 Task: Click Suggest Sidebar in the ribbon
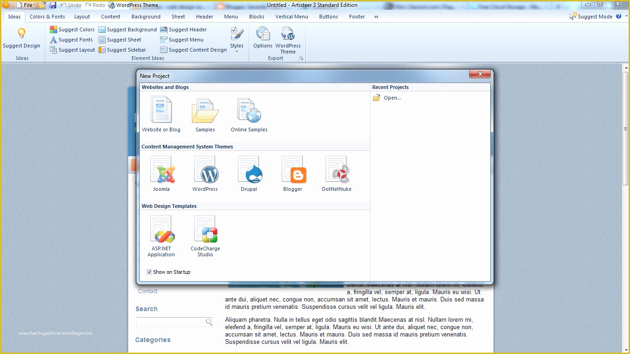[122, 50]
